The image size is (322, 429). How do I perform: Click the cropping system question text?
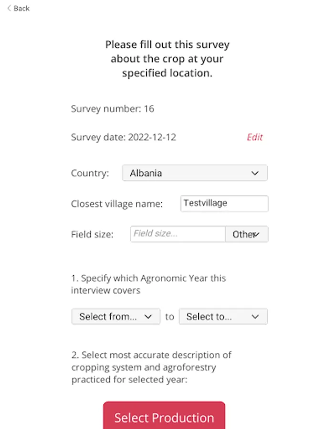tap(151, 368)
